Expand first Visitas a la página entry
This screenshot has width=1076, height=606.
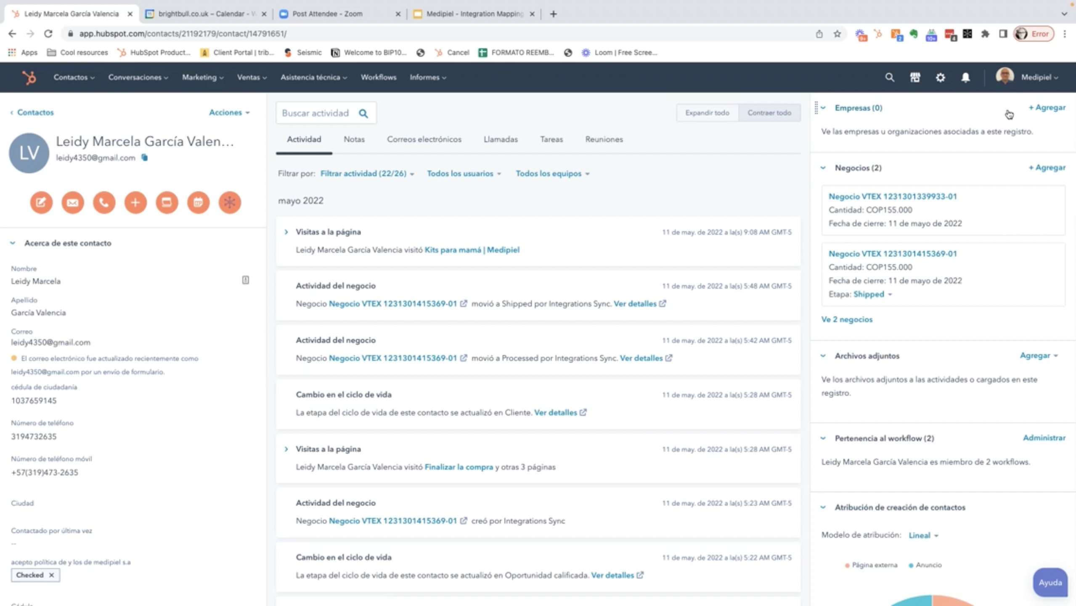tap(286, 232)
